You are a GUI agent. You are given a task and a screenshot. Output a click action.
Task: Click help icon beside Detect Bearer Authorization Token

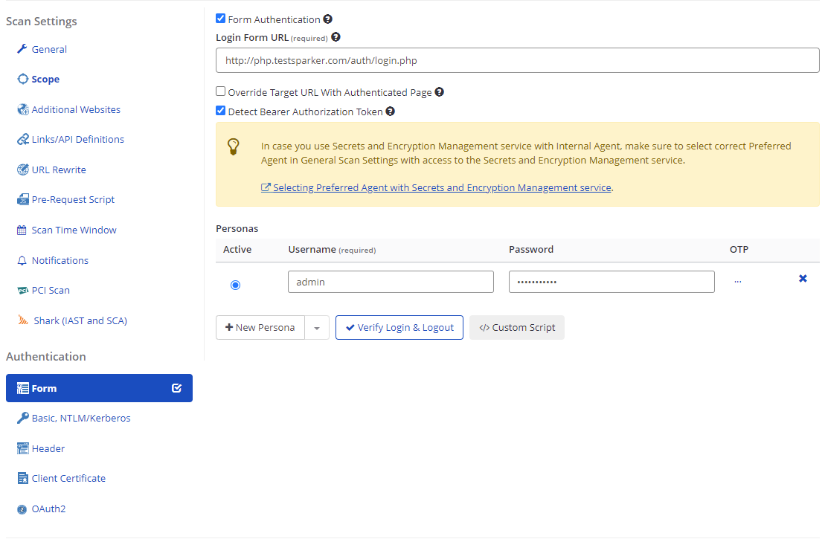coord(390,112)
